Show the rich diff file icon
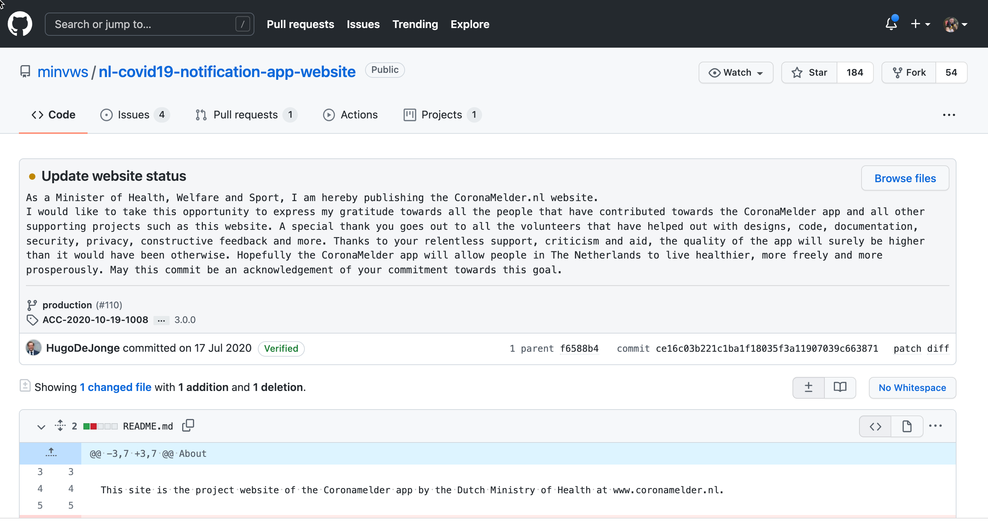988x522 pixels. pyautogui.click(x=907, y=426)
